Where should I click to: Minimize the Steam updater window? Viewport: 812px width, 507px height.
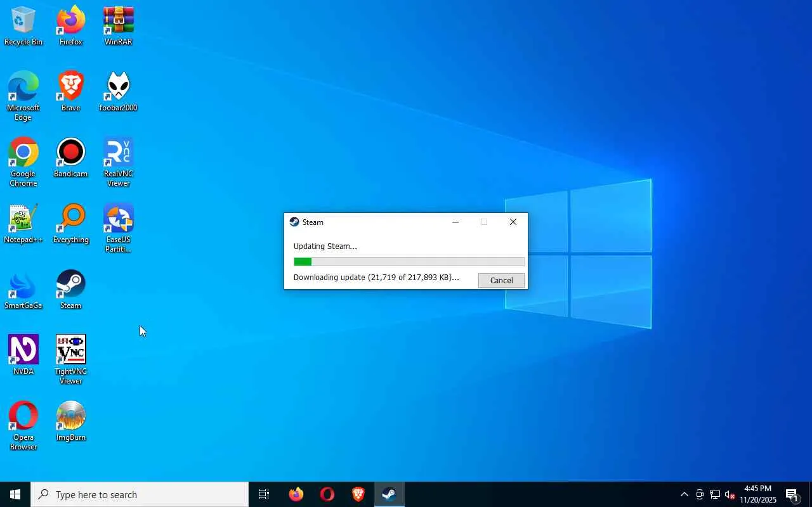tap(455, 222)
